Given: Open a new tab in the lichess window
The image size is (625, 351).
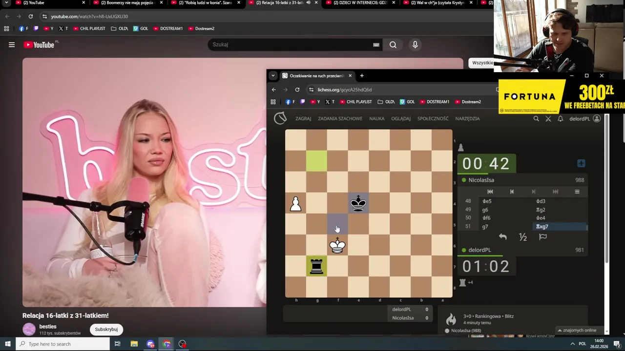Looking at the screenshot, I should coord(362,76).
